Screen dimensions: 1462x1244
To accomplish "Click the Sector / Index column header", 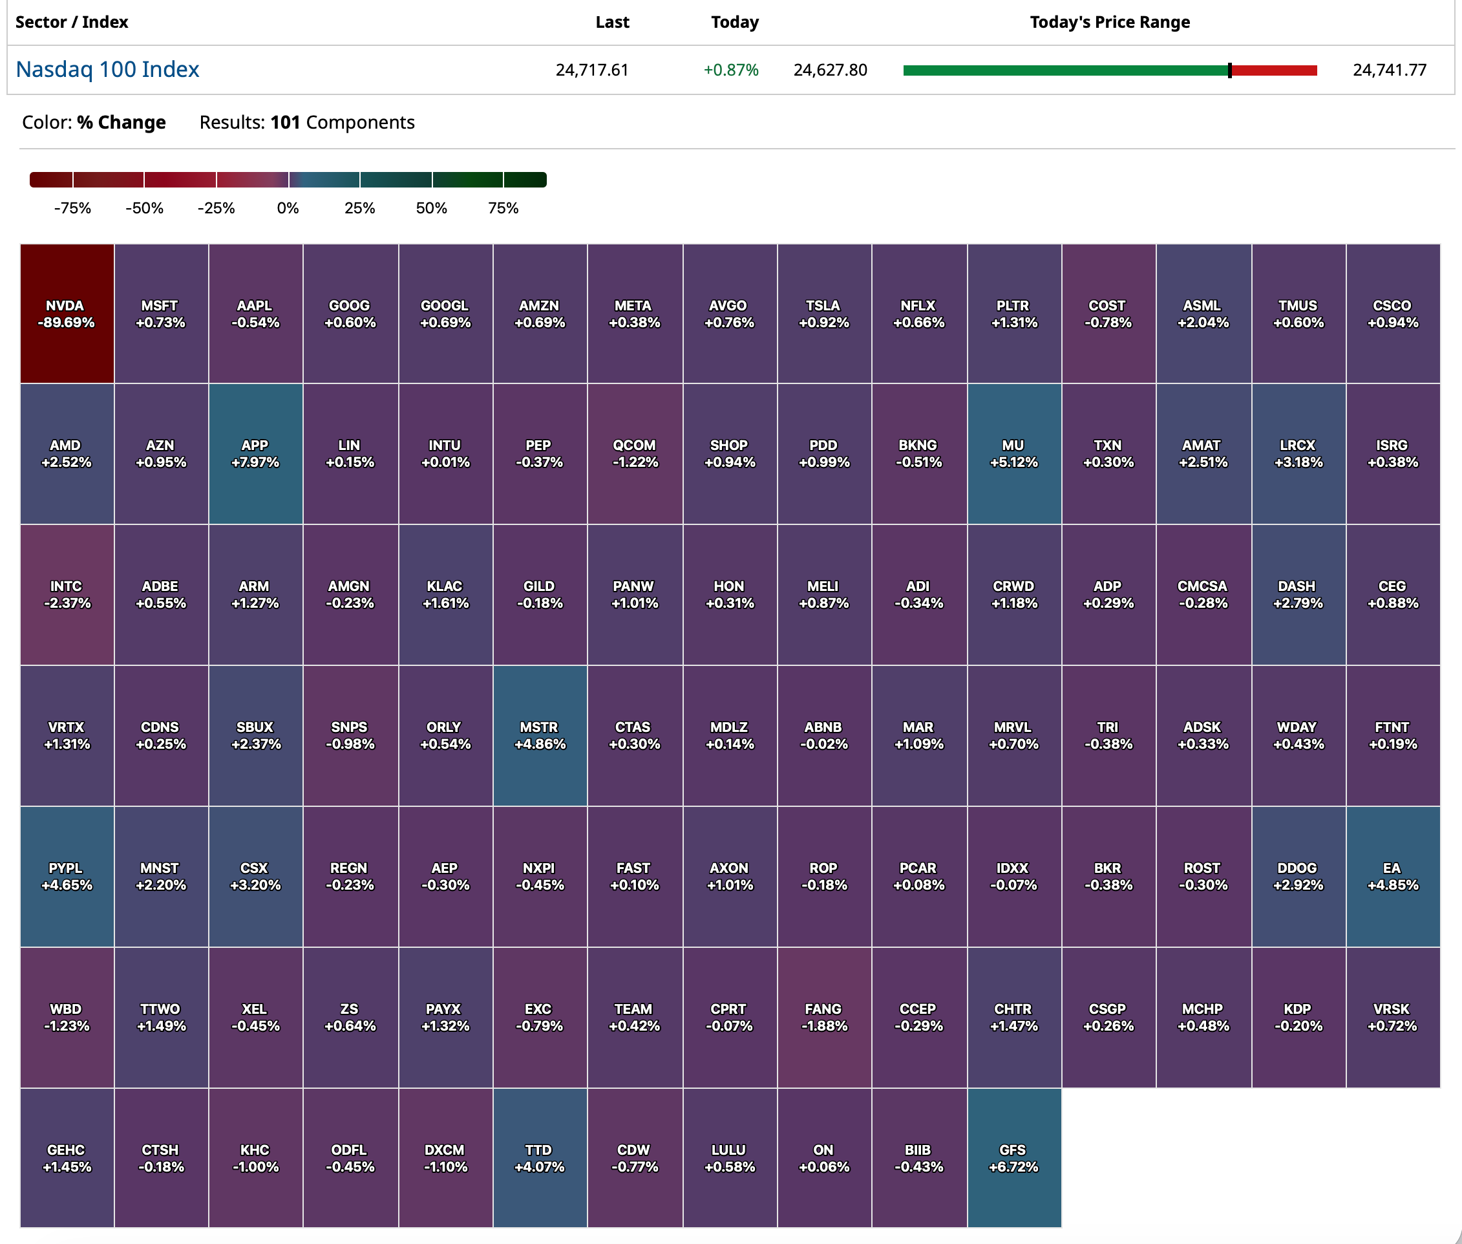I will [x=72, y=22].
